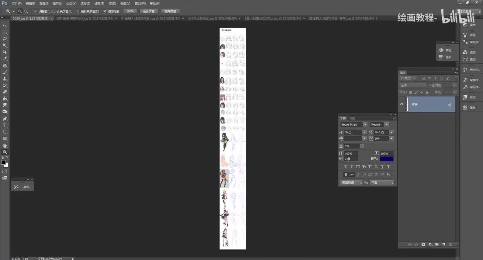The height and width of the screenshot is (260, 483).
Task: Open tracking 194 dropdown arrow
Action: point(391,139)
